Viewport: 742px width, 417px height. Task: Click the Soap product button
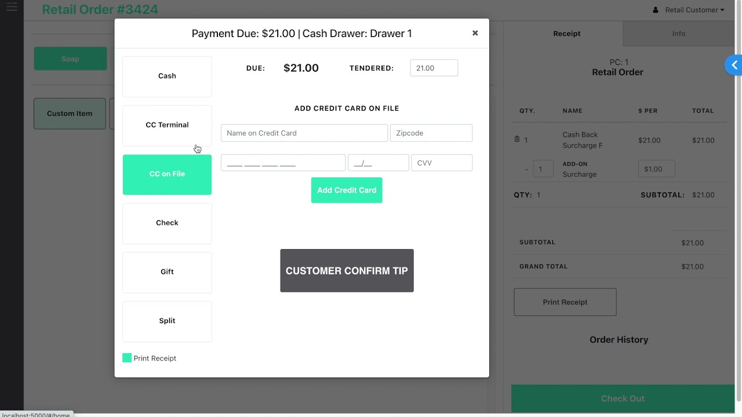[x=70, y=58]
